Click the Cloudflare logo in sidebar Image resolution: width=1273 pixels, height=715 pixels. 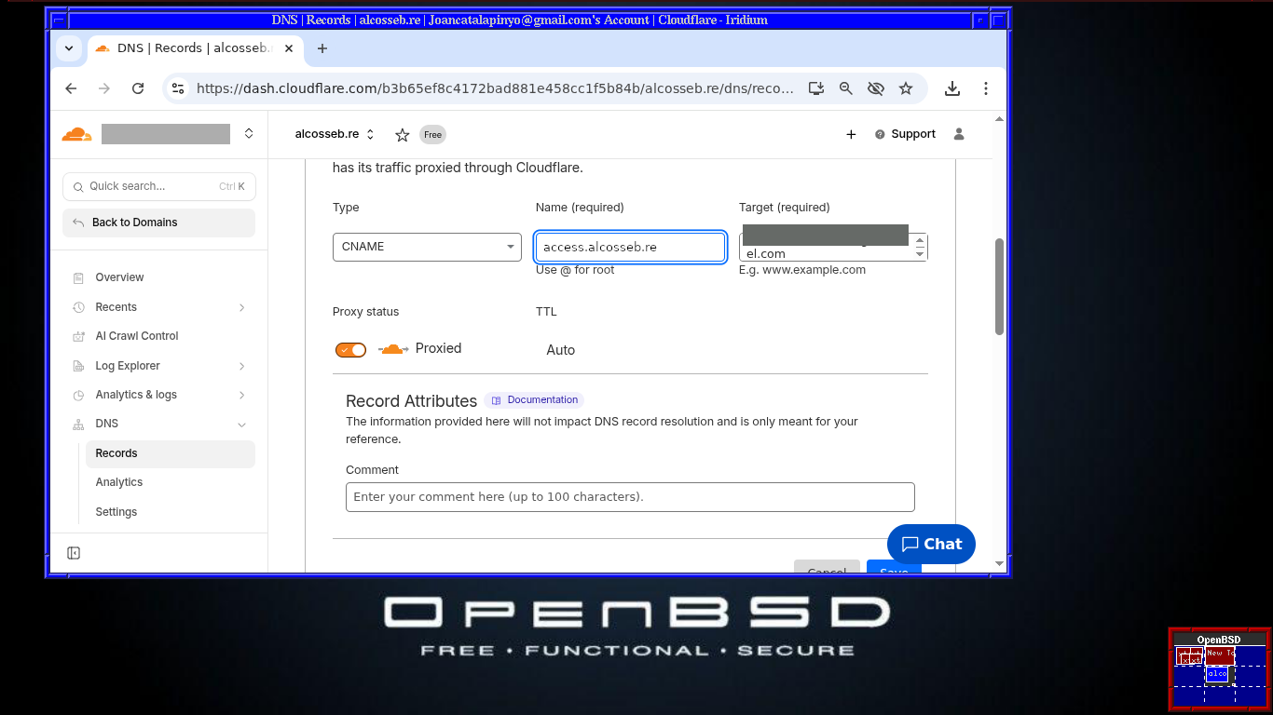pyautogui.click(x=76, y=134)
